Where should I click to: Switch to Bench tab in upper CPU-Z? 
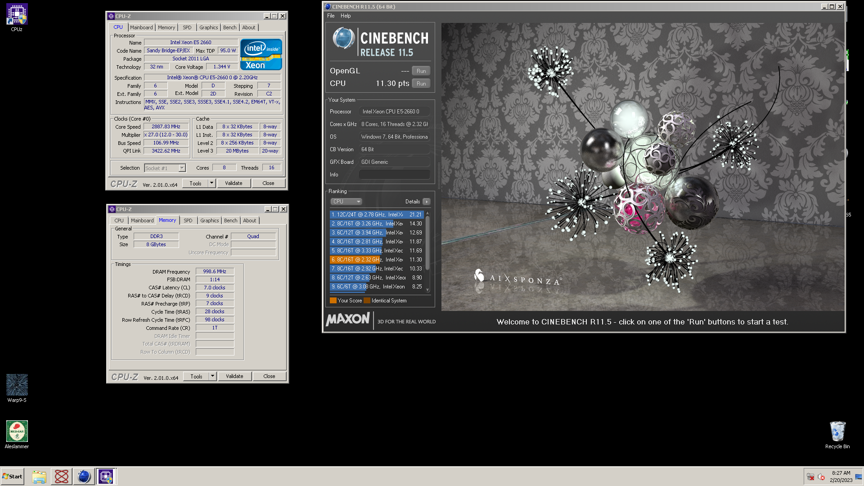click(x=230, y=27)
